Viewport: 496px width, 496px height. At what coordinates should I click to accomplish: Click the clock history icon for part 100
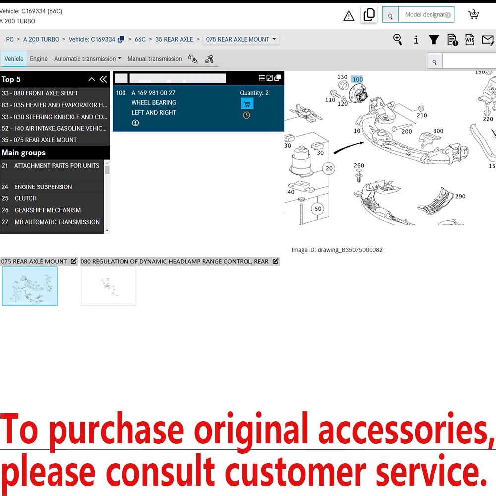click(x=247, y=115)
